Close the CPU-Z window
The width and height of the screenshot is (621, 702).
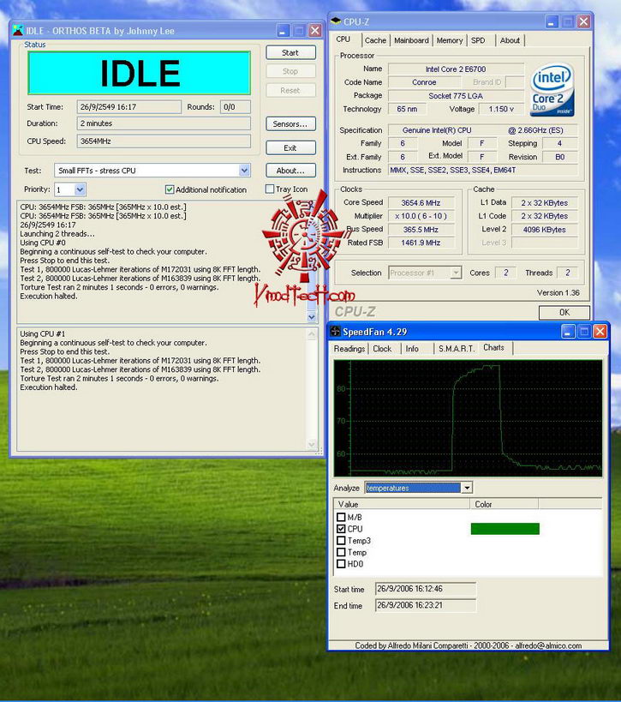(583, 21)
